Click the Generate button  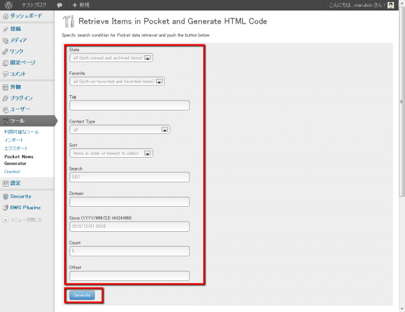point(82,295)
